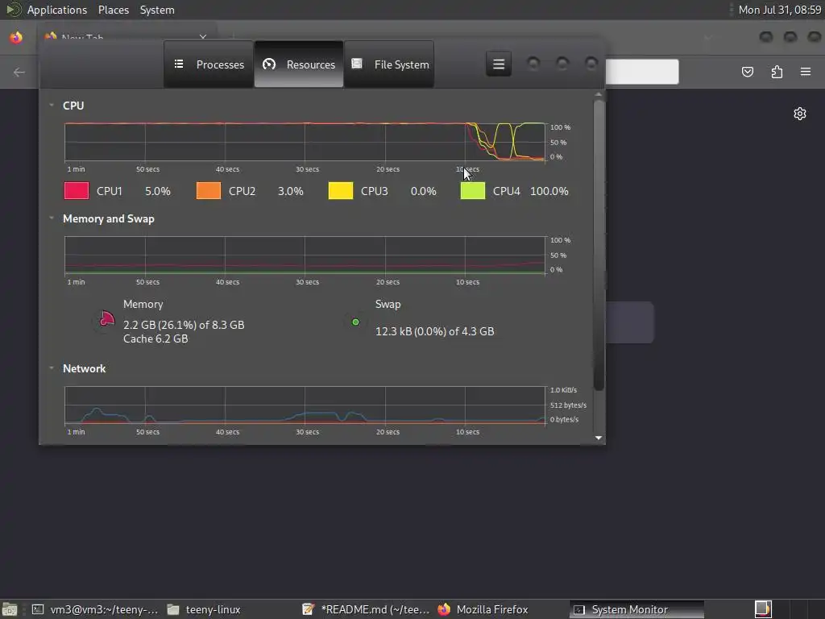
Task: Open Firefox new tab settings gear
Action: 800,114
